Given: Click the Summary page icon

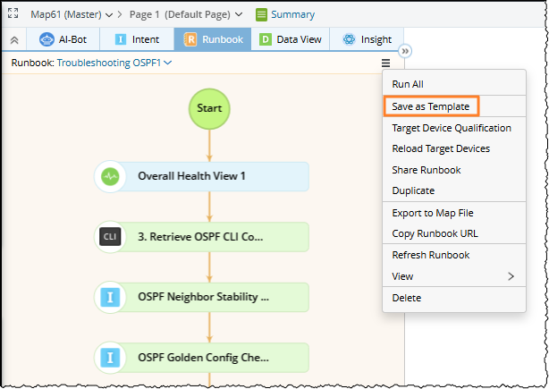Looking at the screenshot, I should point(262,14).
